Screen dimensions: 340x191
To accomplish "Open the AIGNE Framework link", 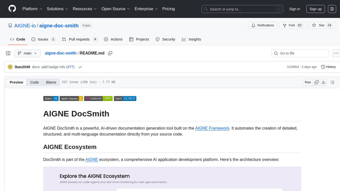I will point(212,128).
